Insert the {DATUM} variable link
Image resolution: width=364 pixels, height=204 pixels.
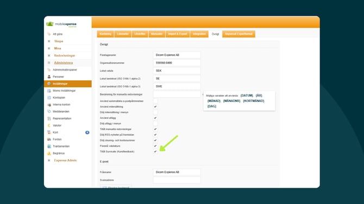click(x=247, y=95)
